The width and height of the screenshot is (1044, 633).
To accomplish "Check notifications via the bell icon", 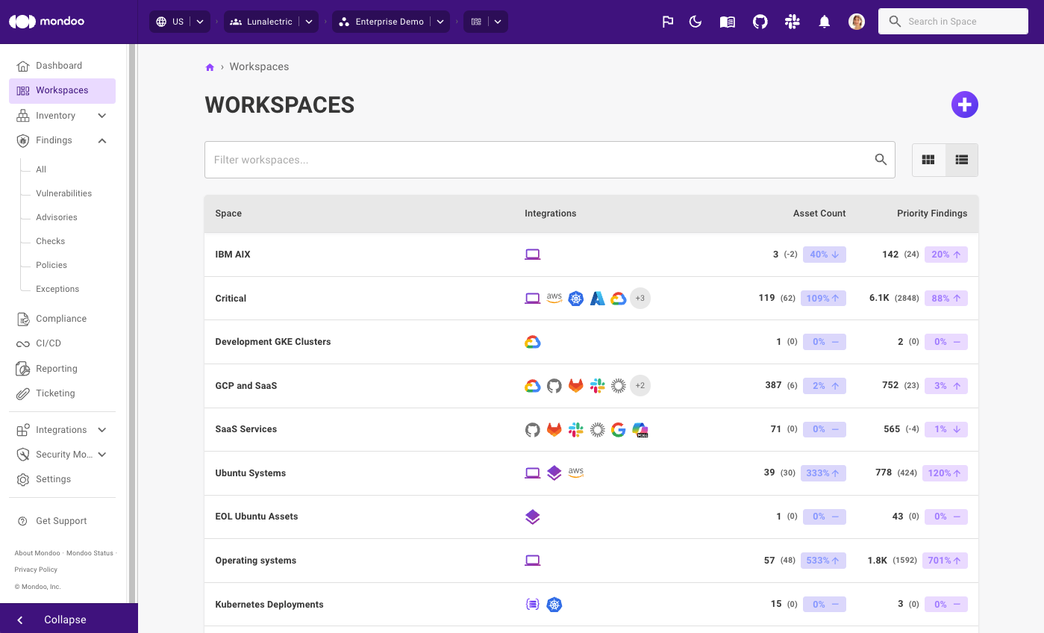I will pyautogui.click(x=824, y=21).
